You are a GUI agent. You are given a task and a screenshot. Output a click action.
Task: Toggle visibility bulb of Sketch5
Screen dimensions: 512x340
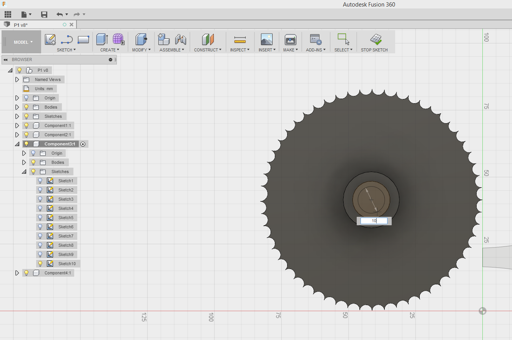point(40,218)
